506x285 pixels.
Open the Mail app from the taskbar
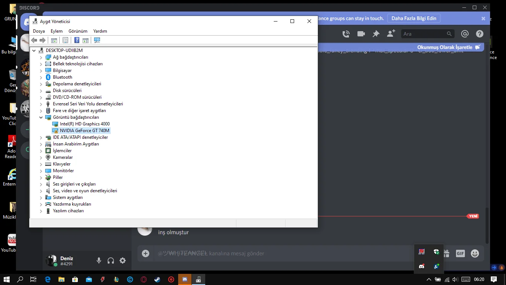click(89, 279)
